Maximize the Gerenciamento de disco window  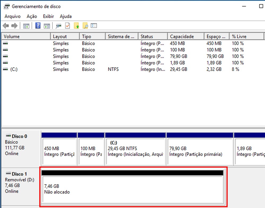click(261, 6)
